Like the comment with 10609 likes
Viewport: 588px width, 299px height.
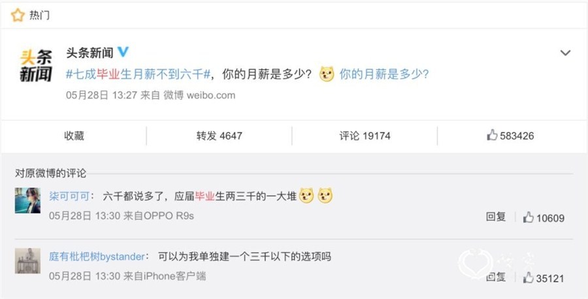(544, 217)
